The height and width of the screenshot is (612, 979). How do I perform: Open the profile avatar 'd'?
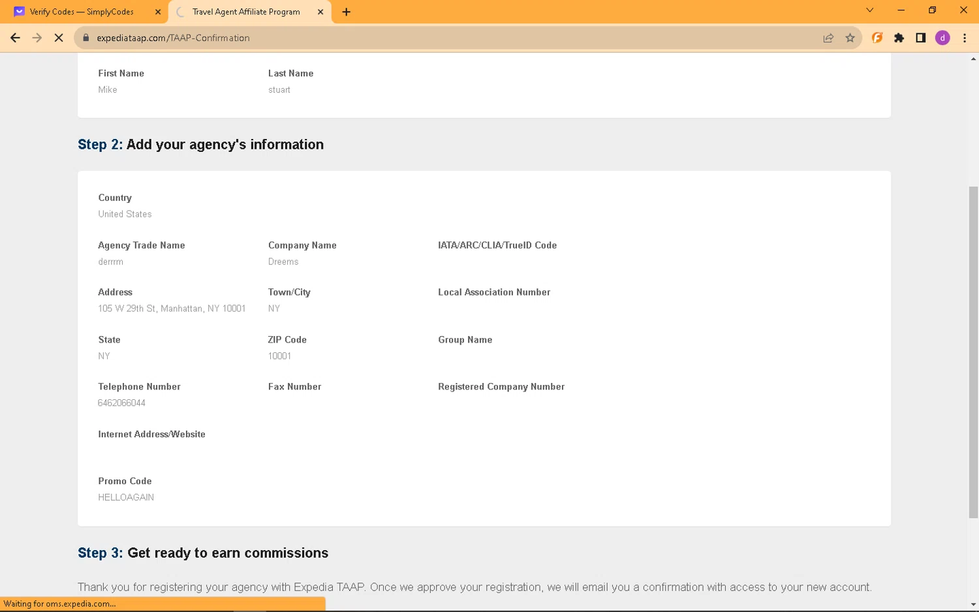tap(942, 38)
